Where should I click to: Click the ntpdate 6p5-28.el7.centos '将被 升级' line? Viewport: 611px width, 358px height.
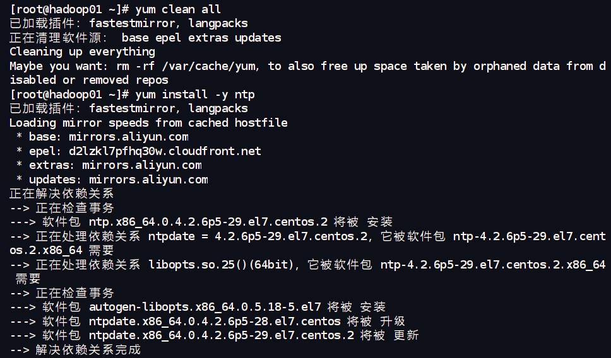pyautogui.click(x=207, y=321)
